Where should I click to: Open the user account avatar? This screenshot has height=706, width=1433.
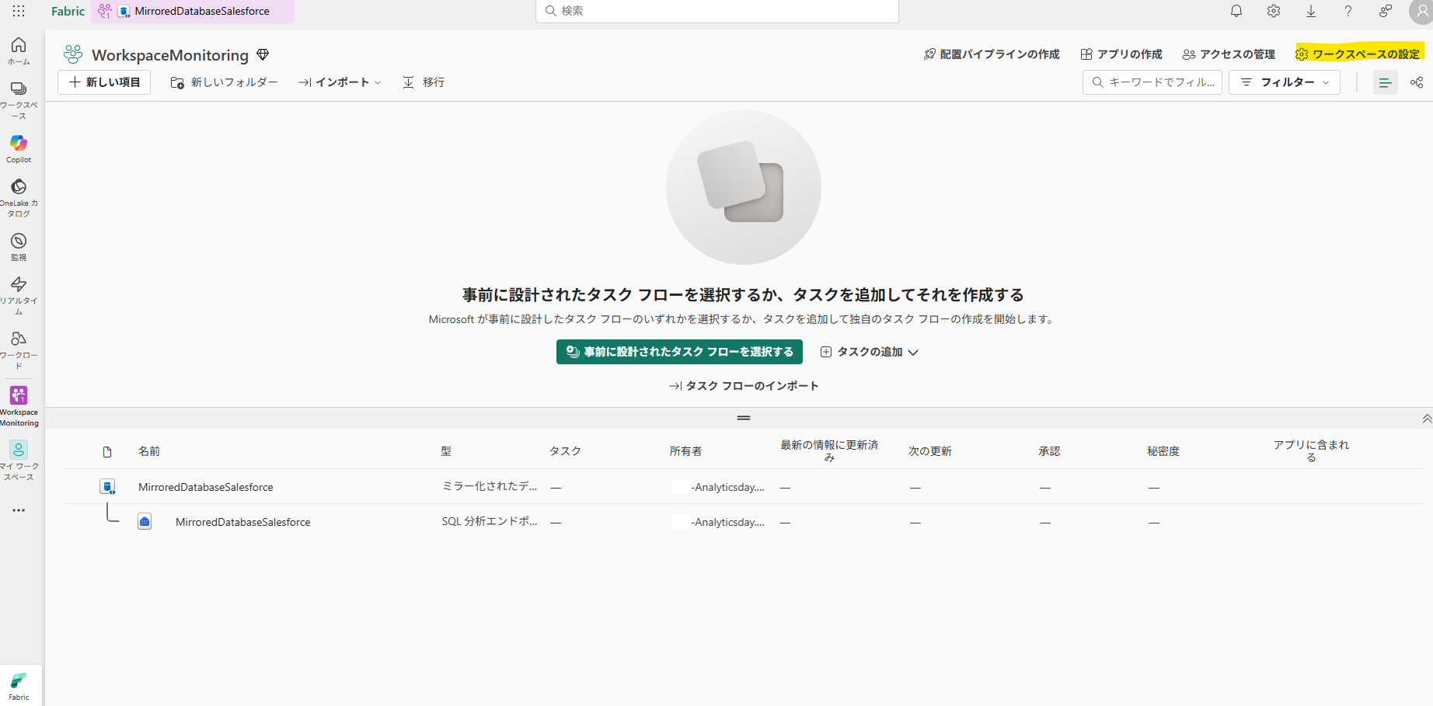[1421, 12]
